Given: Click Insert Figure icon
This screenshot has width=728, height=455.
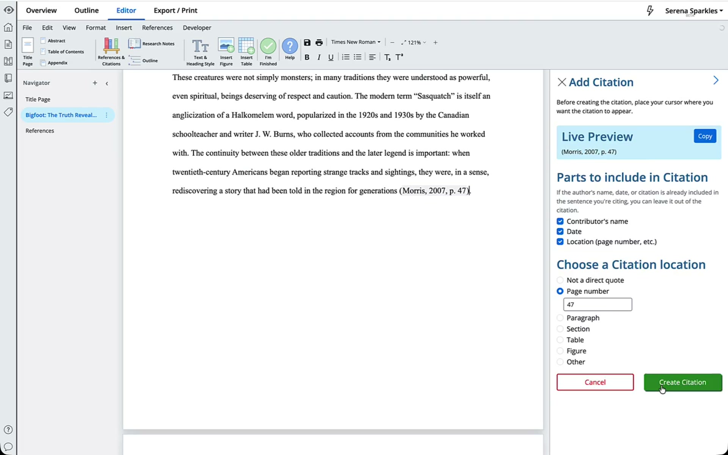Looking at the screenshot, I should [226, 52].
